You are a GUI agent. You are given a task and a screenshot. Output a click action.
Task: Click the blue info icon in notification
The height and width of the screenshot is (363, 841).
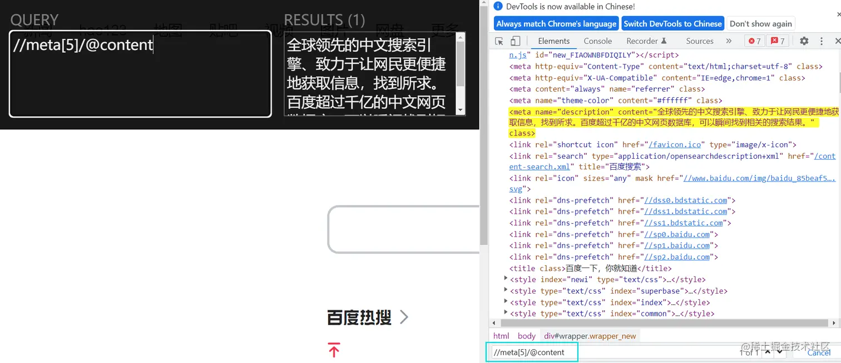click(x=498, y=6)
